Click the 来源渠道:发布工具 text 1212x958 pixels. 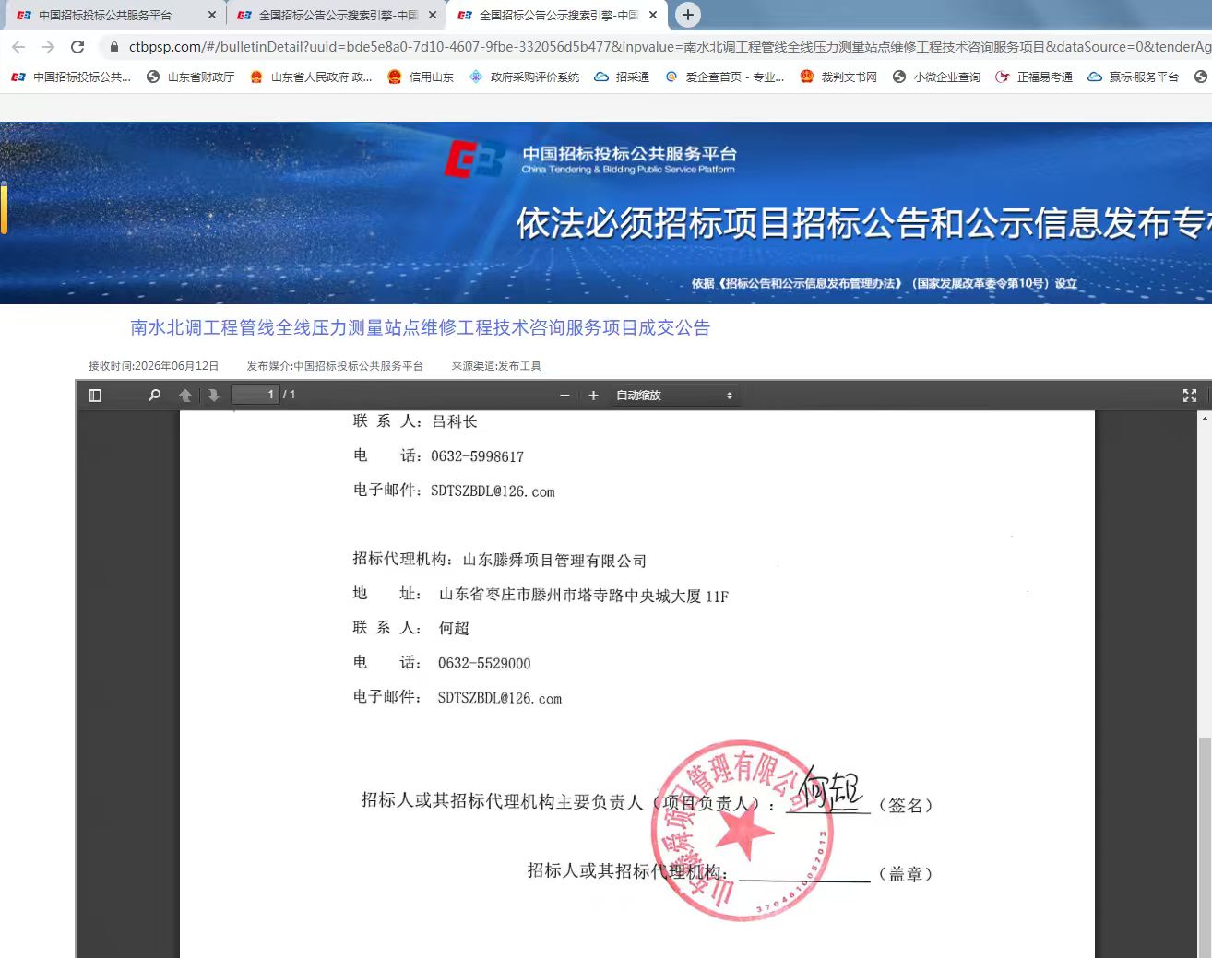click(x=496, y=366)
